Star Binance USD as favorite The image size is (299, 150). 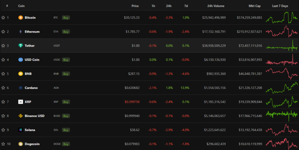(3, 116)
